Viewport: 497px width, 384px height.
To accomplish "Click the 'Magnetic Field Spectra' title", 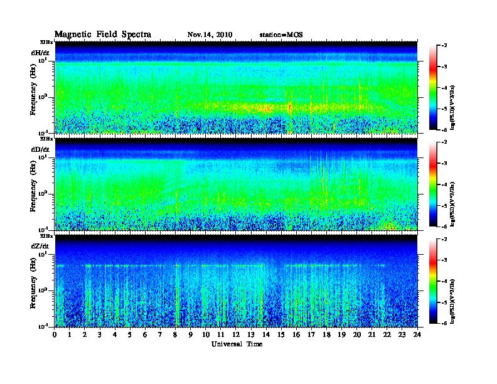I will click(103, 35).
